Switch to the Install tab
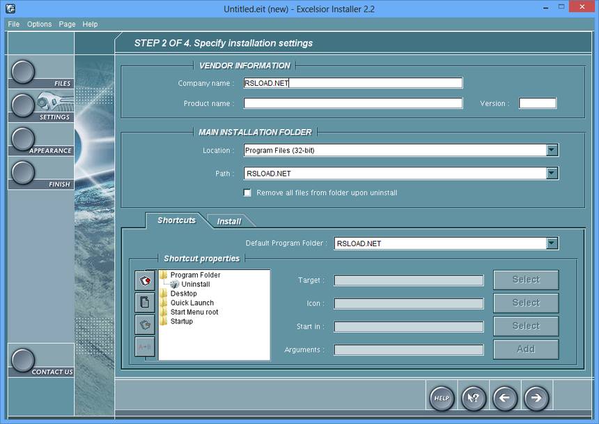The height and width of the screenshot is (424, 599). point(229,221)
